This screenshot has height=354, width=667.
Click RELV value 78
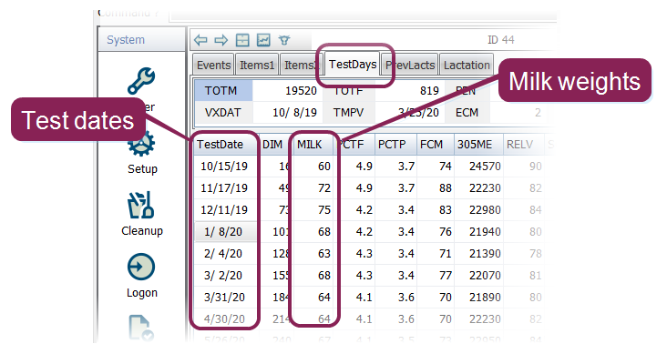tap(536, 254)
